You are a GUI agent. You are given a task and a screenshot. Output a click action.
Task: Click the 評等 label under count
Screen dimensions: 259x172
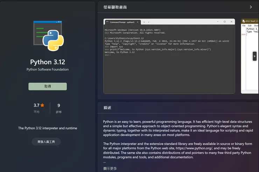point(59,112)
